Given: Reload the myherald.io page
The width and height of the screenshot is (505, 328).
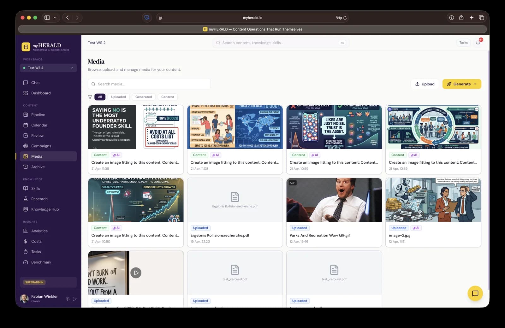Looking at the screenshot, I should tap(345, 18).
